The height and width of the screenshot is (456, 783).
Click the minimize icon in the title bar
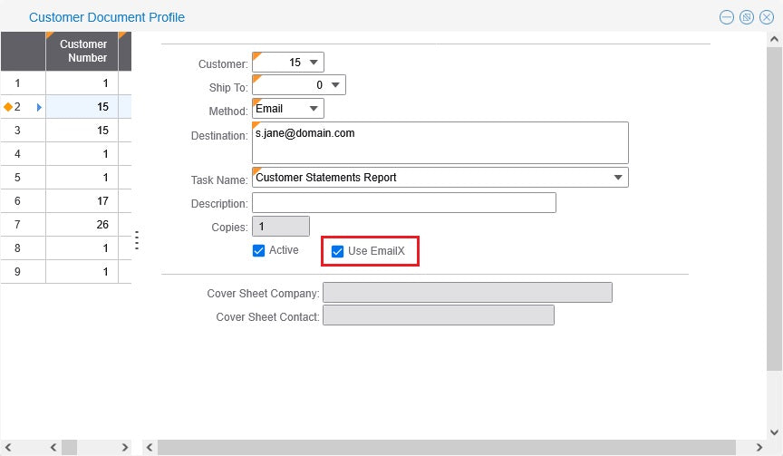tap(726, 17)
